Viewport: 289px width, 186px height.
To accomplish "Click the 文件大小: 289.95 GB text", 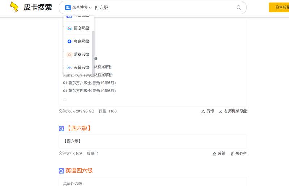I will tap(76, 111).
